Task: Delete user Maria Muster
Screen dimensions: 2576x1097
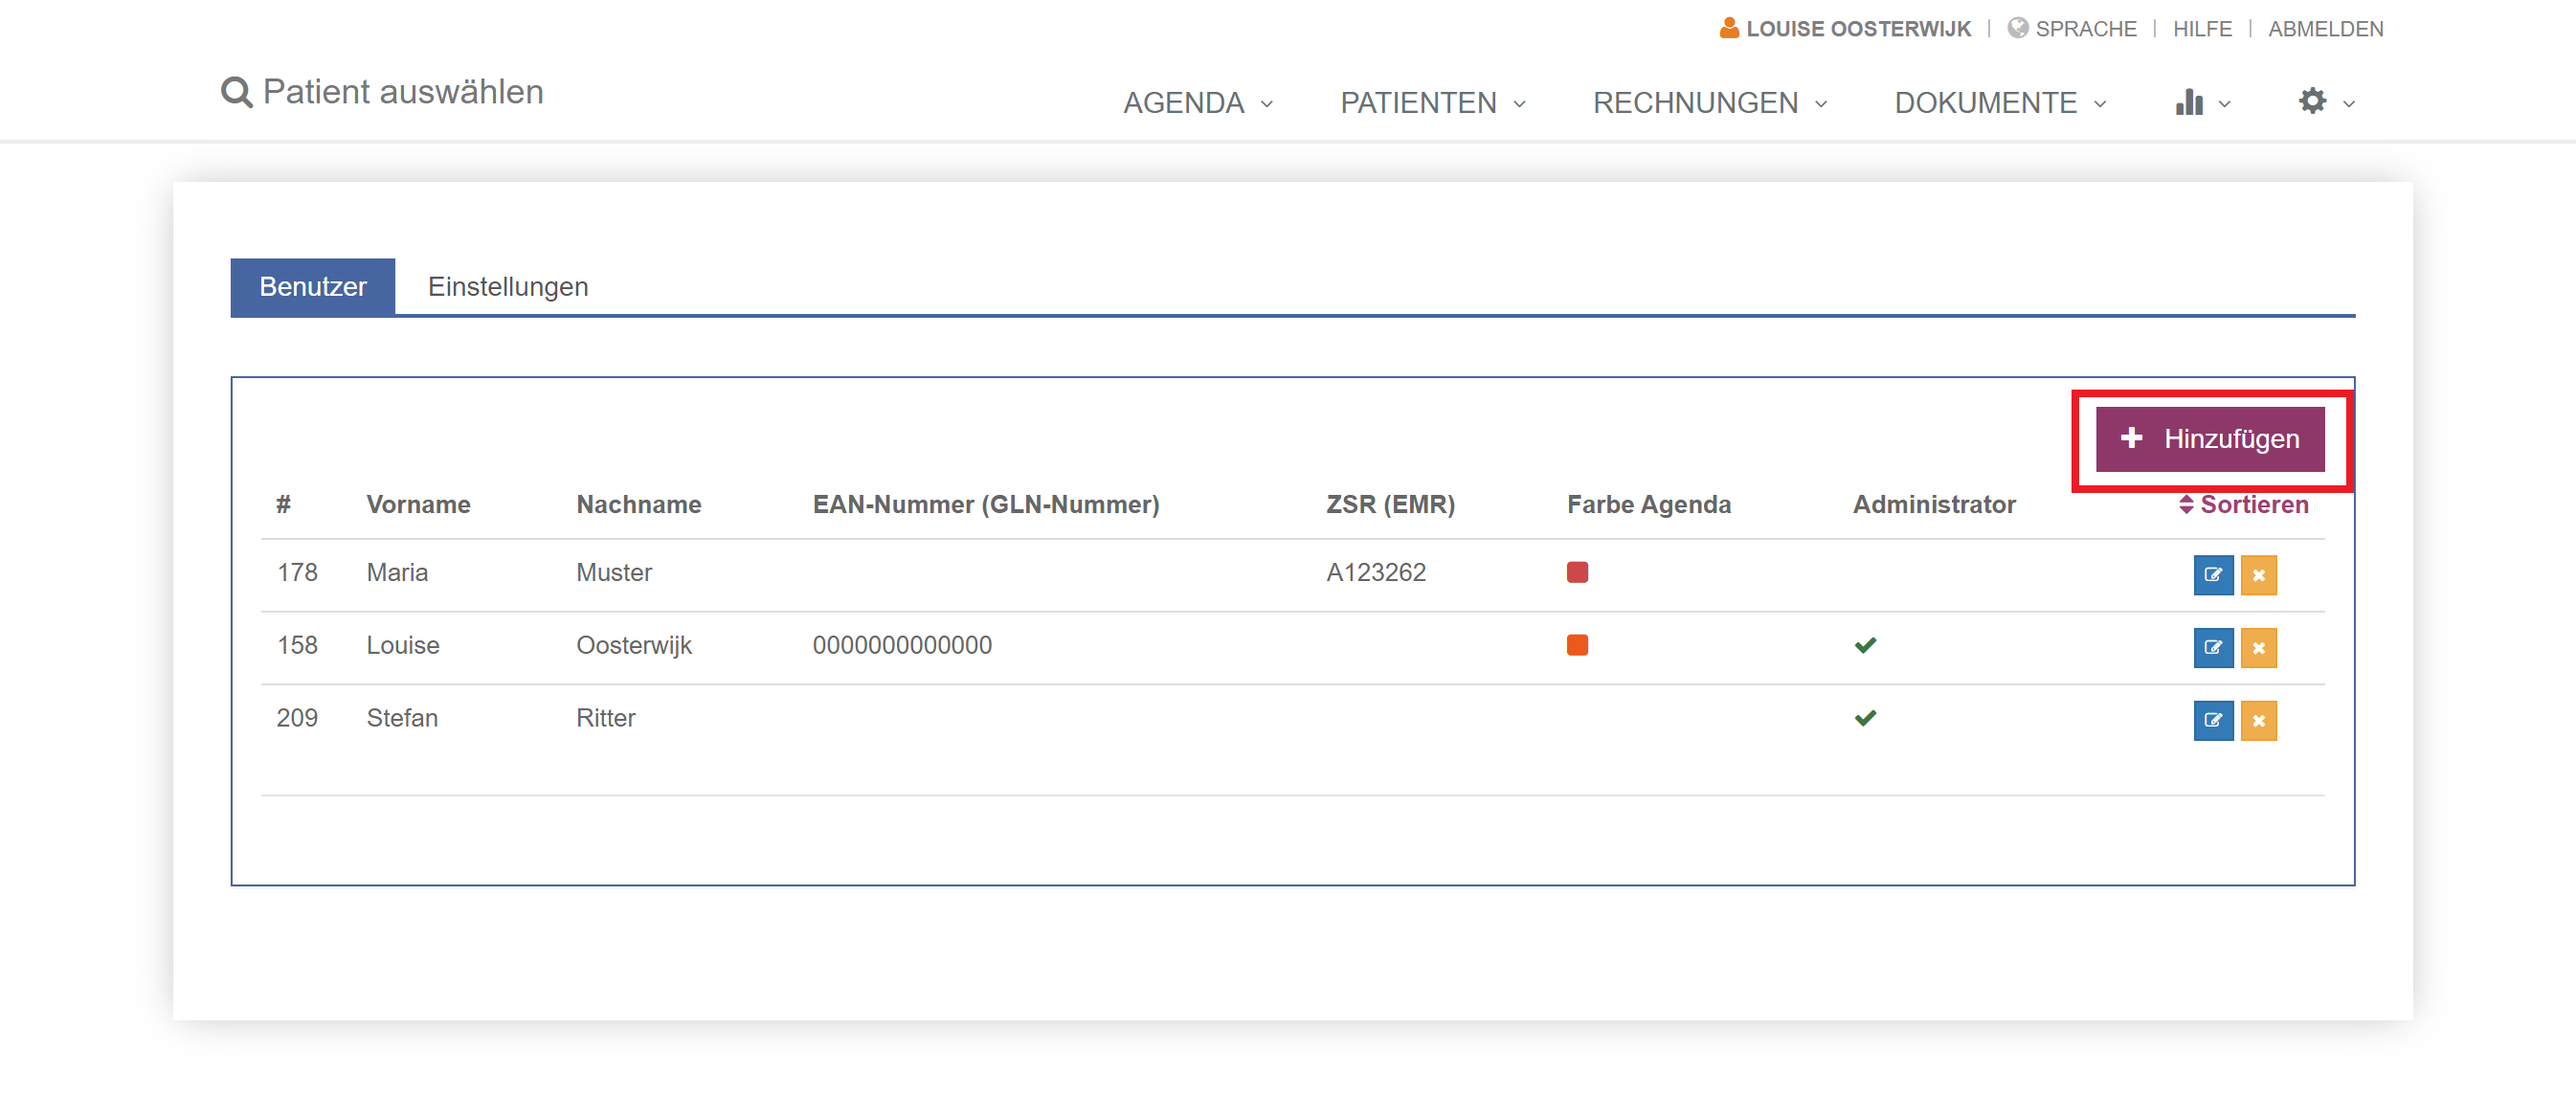Action: pos(2258,575)
